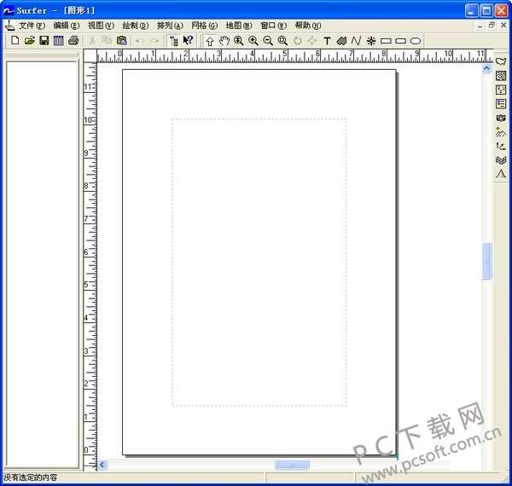Toggle the Object Manager tree icon
Screen dimensions: 512x486
(174, 41)
